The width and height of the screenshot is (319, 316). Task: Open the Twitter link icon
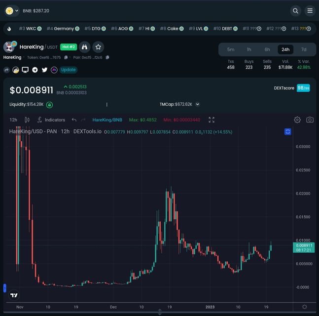(x=44, y=70)
